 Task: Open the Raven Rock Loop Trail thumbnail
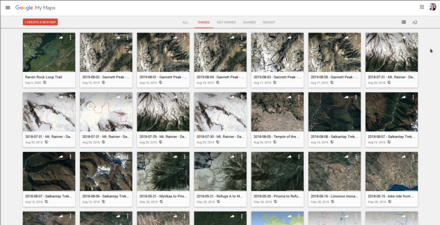tap(49, 52)
